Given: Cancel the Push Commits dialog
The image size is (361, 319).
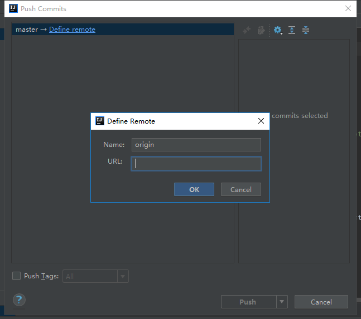Looking at the screenshot, I should coord(321,302).
